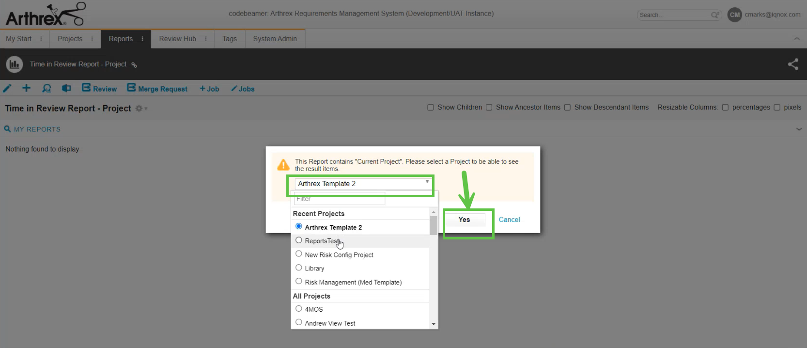Select the ReportsTest project radio button

click(299, 240)
